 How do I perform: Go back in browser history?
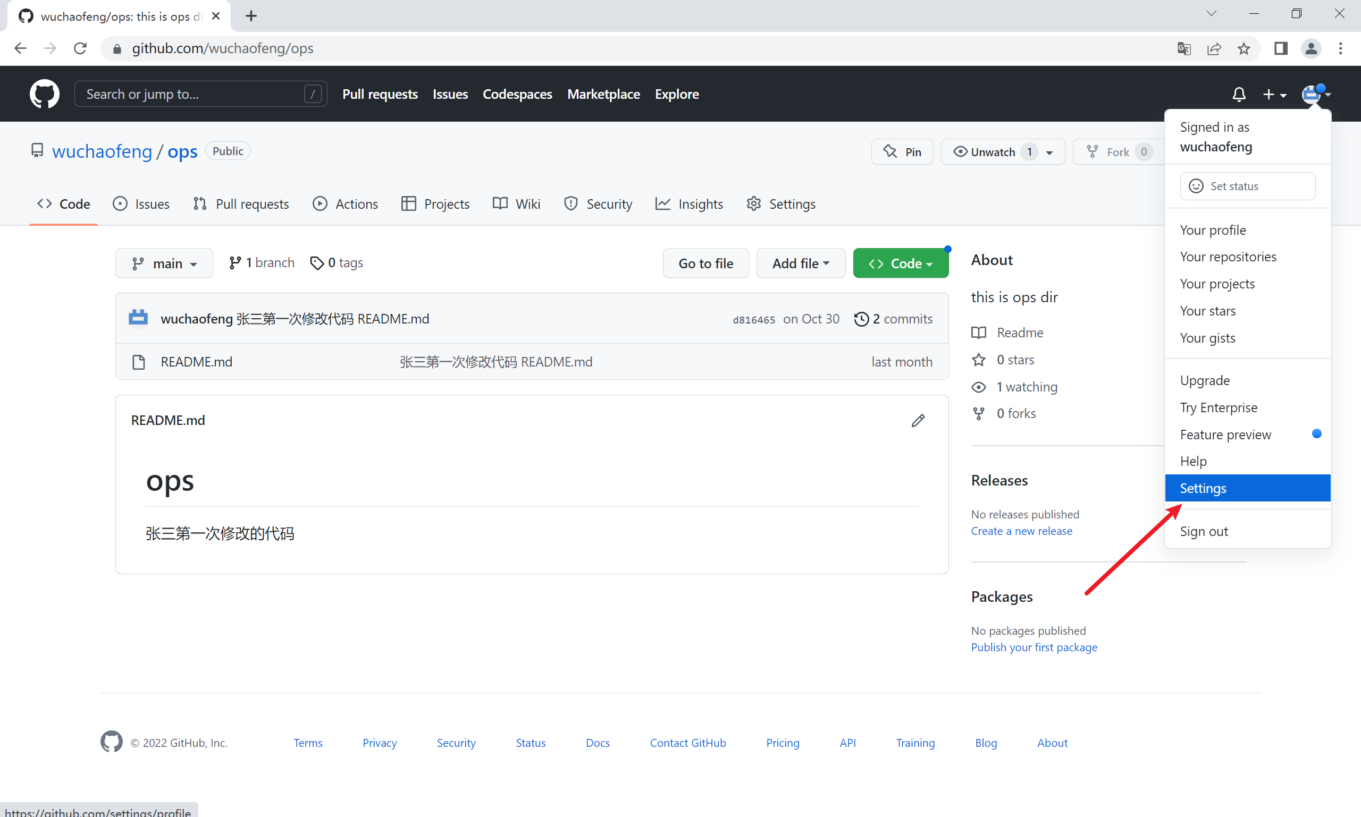20,48
